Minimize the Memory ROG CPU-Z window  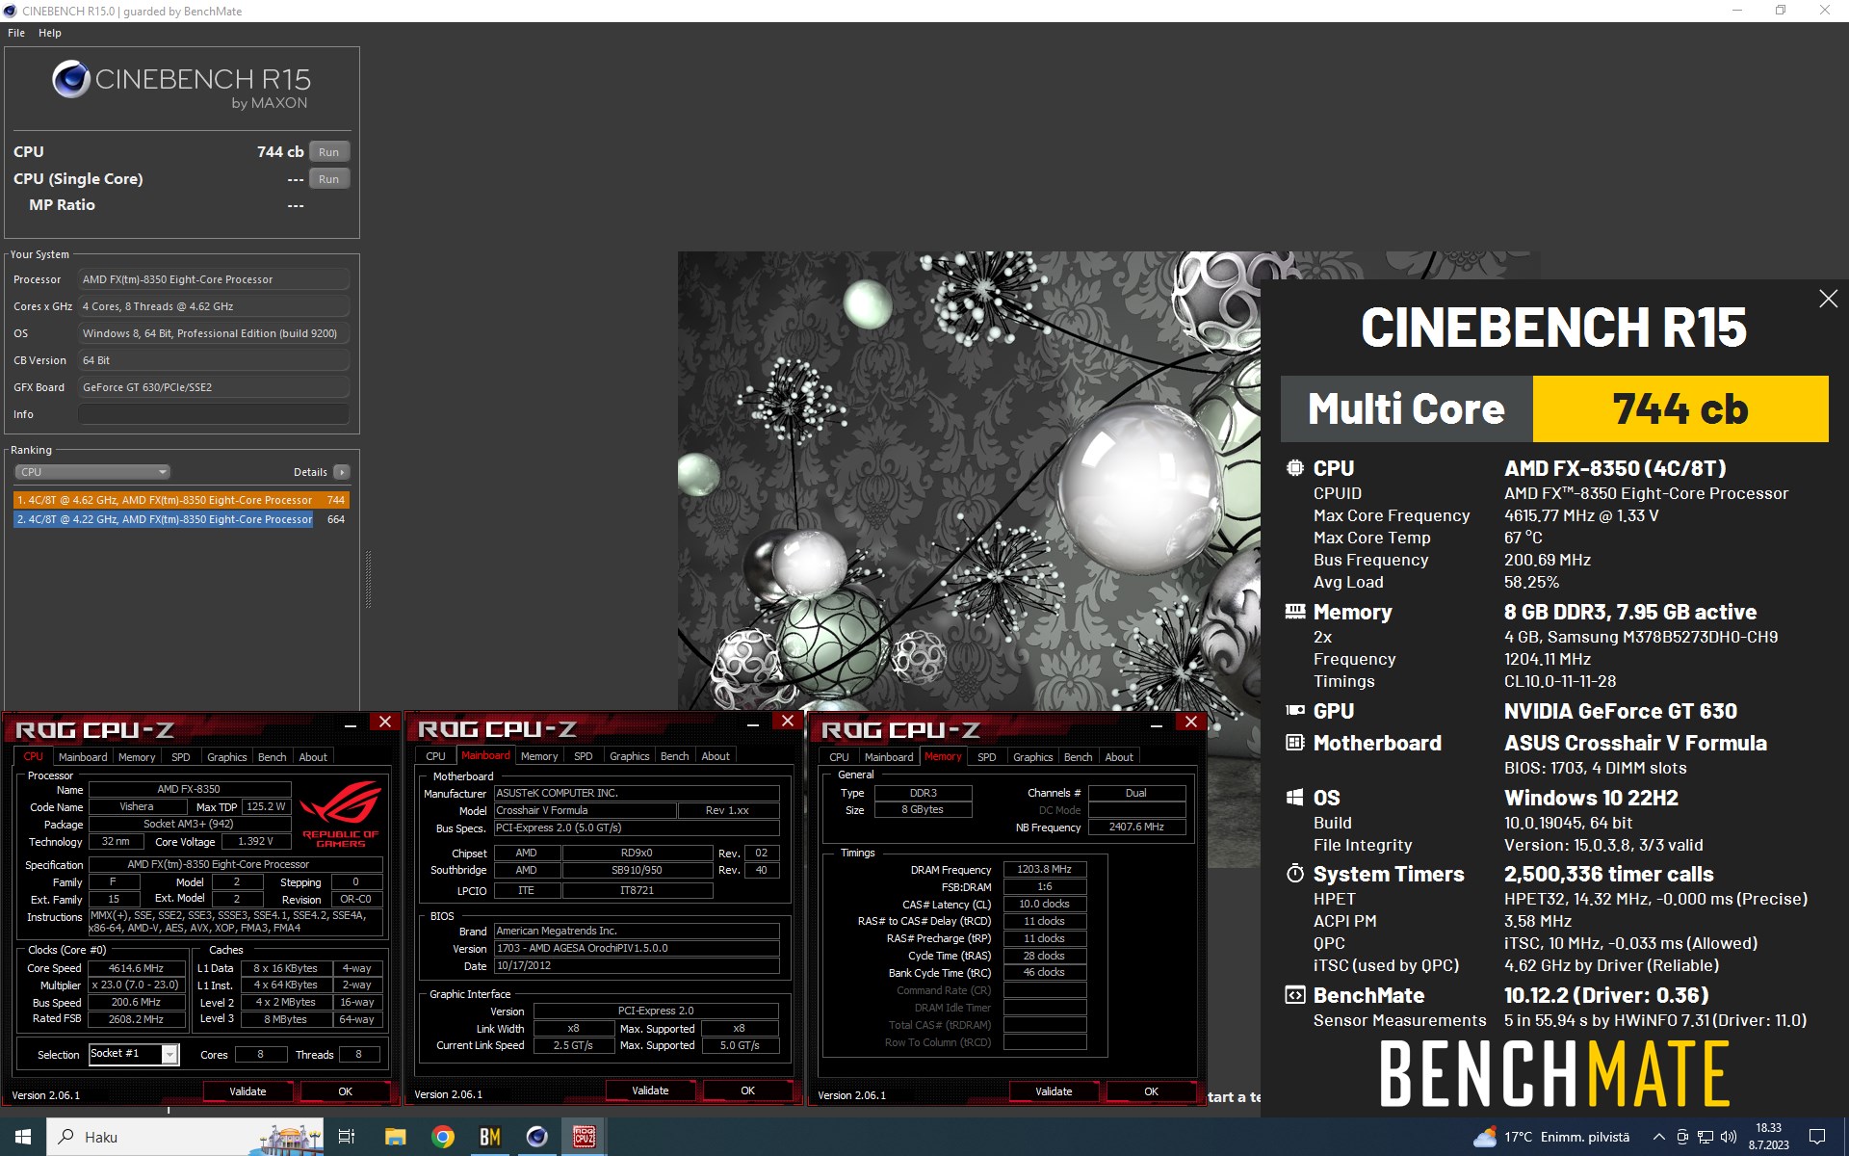[1157, 723]
